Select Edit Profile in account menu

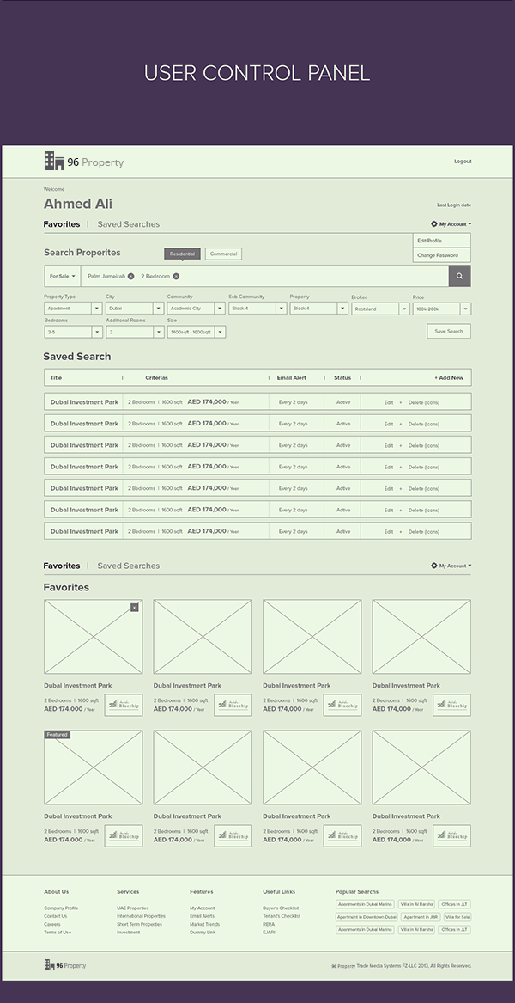coord(429,241)
